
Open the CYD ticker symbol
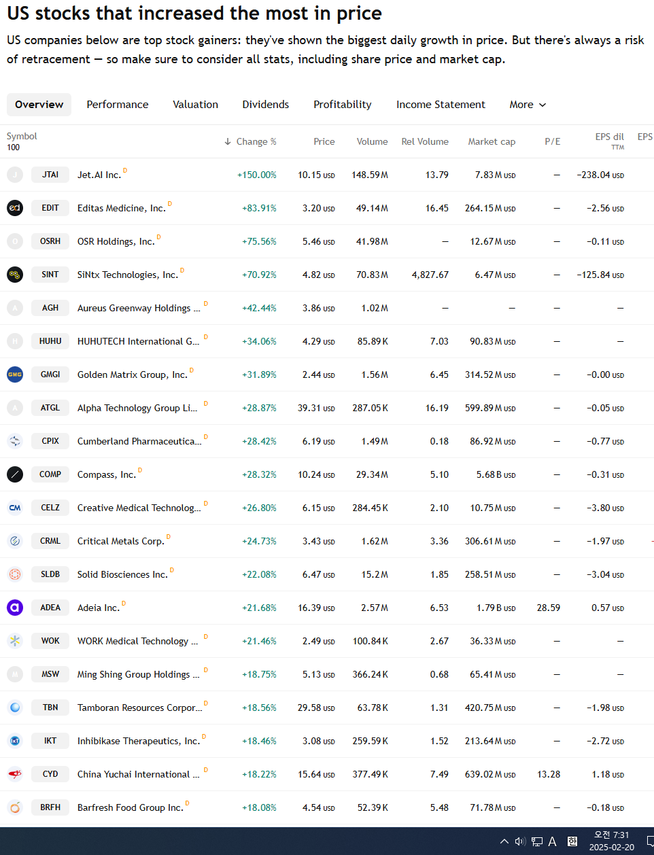[x=50, y=774]
